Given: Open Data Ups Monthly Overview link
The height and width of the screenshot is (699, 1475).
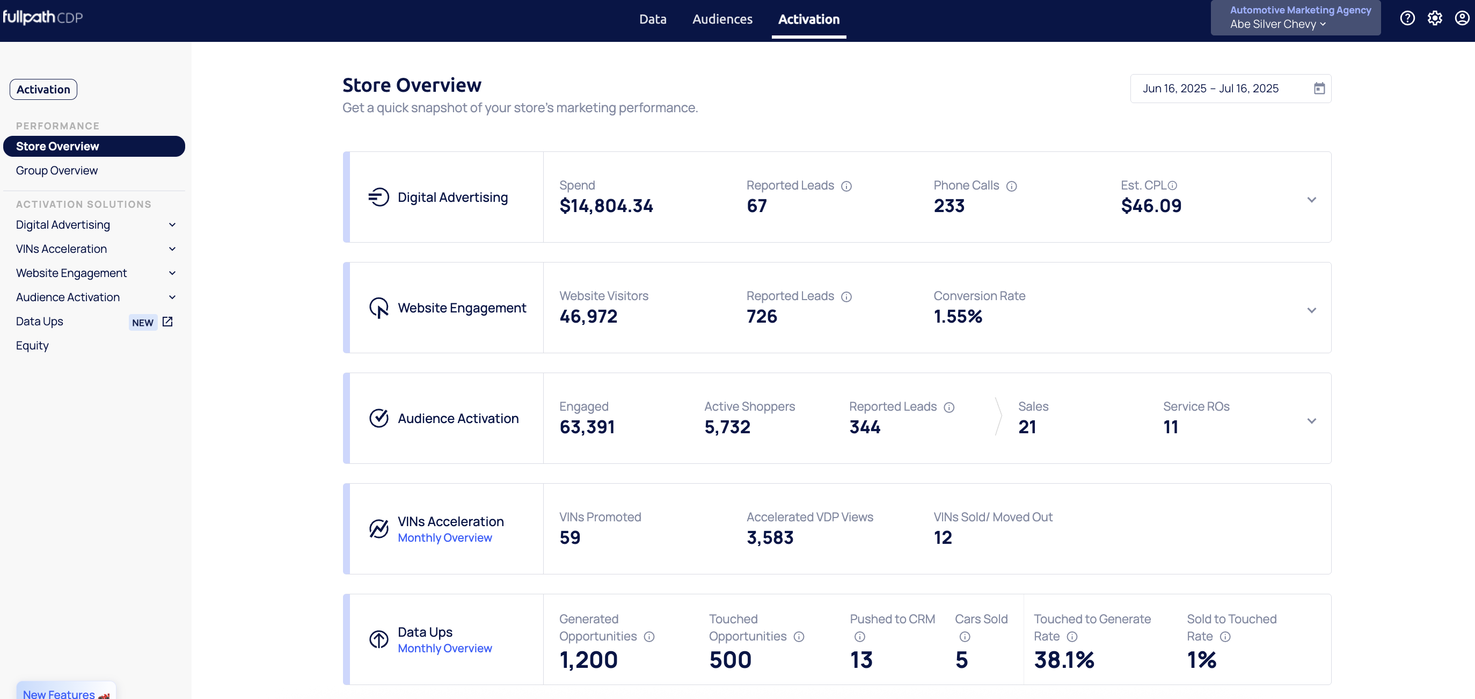Looking at the screenshot, I should click(444, 648).
